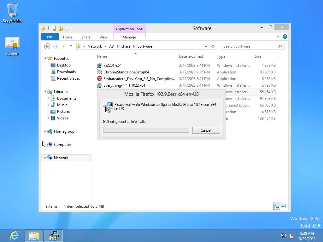The height and width of the screenshot is (242, 323).
Task: Click the Properties icon in quick access toolbar
Action: coord(54,28)
